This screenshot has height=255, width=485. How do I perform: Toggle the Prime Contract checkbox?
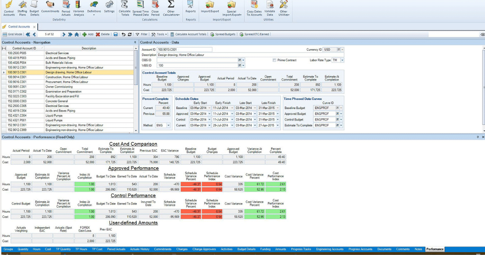(x=274, y=60)
